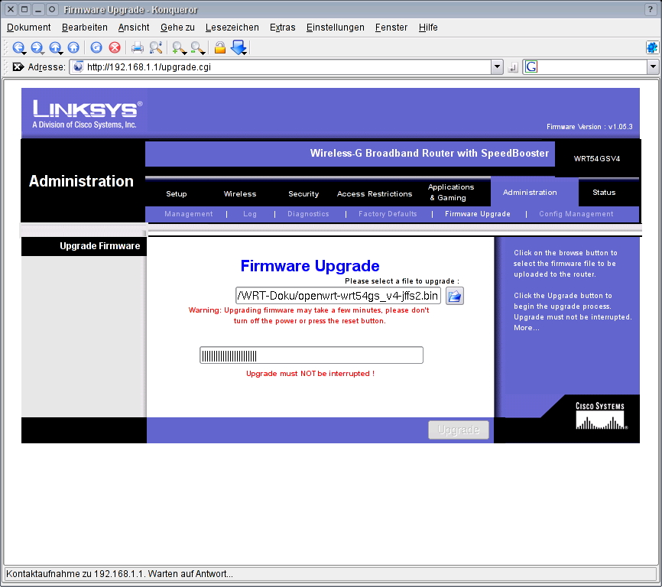This screenshot has height=587, width=662.
Task: Expand the address bar history dropdown
Action: coord(497,66)
